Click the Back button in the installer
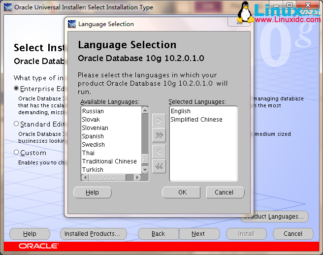The width and height of the screenshot is (323, 255). point(158,234)
